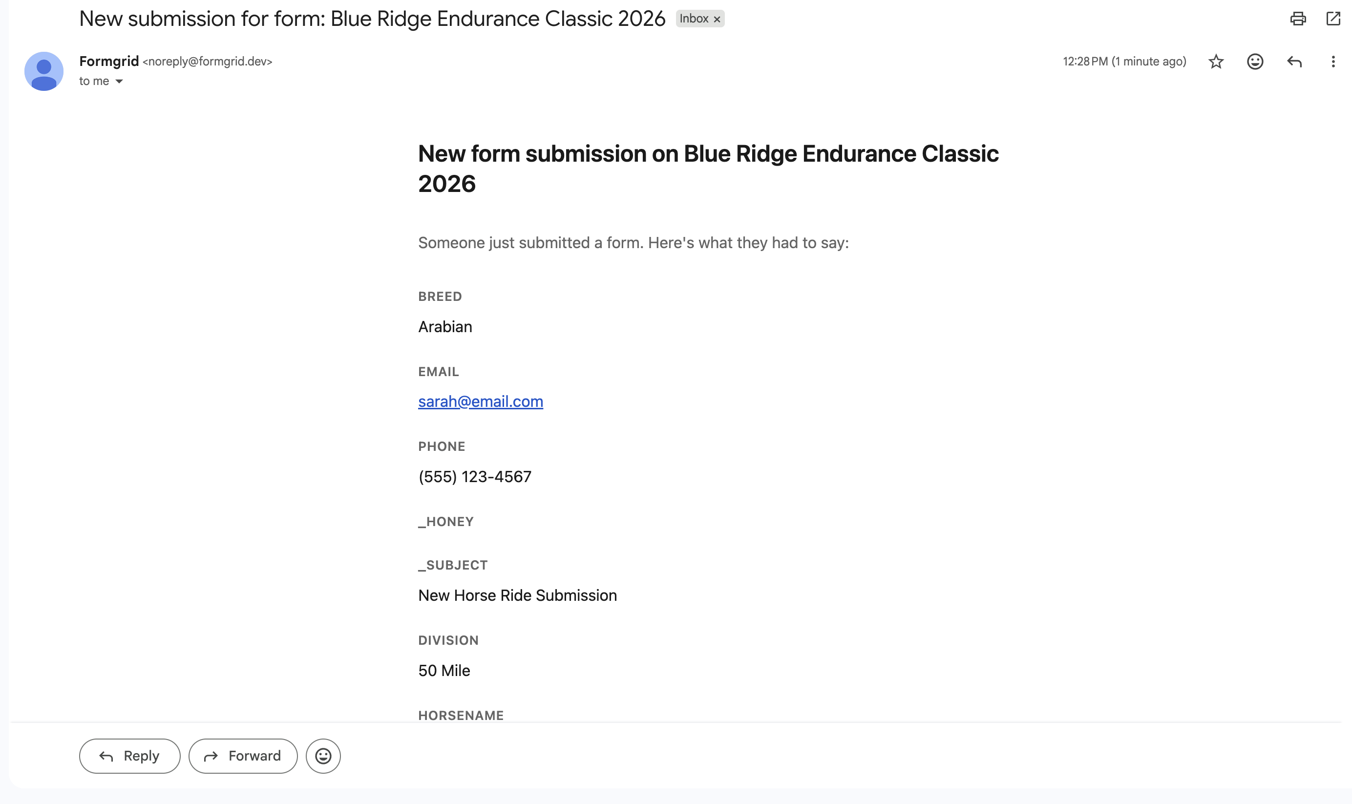The image size is (1352, 804).
Task: Click the noreply@formgrid.dev sender address
Action: coord(208,62)
